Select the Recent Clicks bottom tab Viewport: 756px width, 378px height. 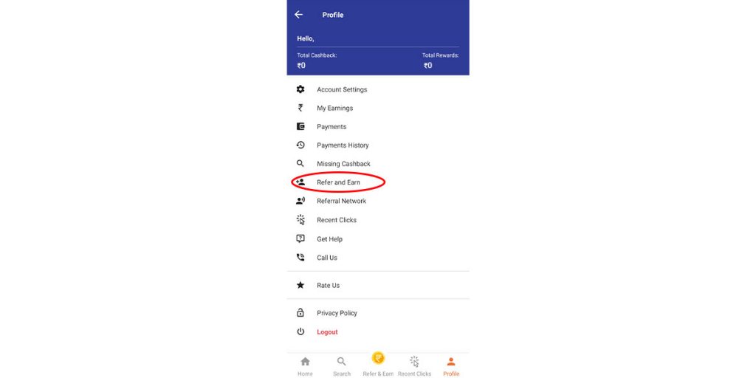click(x=414, y=365)
